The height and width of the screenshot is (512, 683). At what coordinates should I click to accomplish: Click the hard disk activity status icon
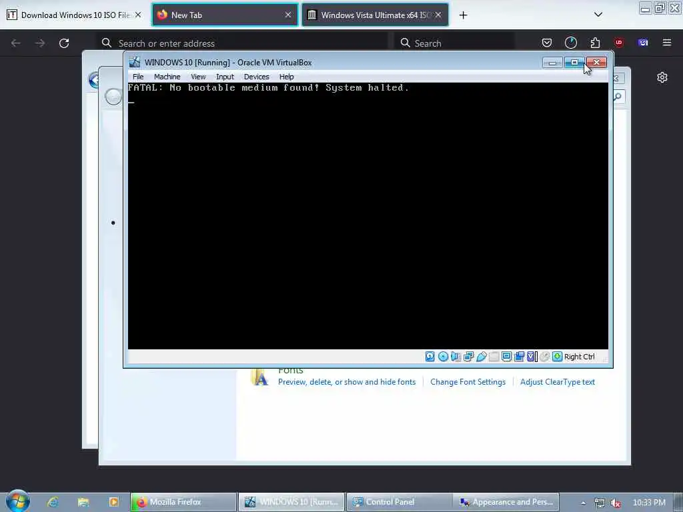coord(430,357)
